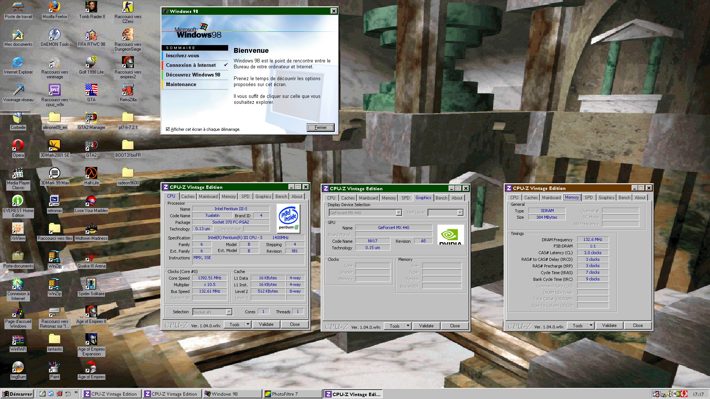Expand the Socket #1 selection dropdown
The height and width of the screenshot is (399, 710).
pos(229,312)
